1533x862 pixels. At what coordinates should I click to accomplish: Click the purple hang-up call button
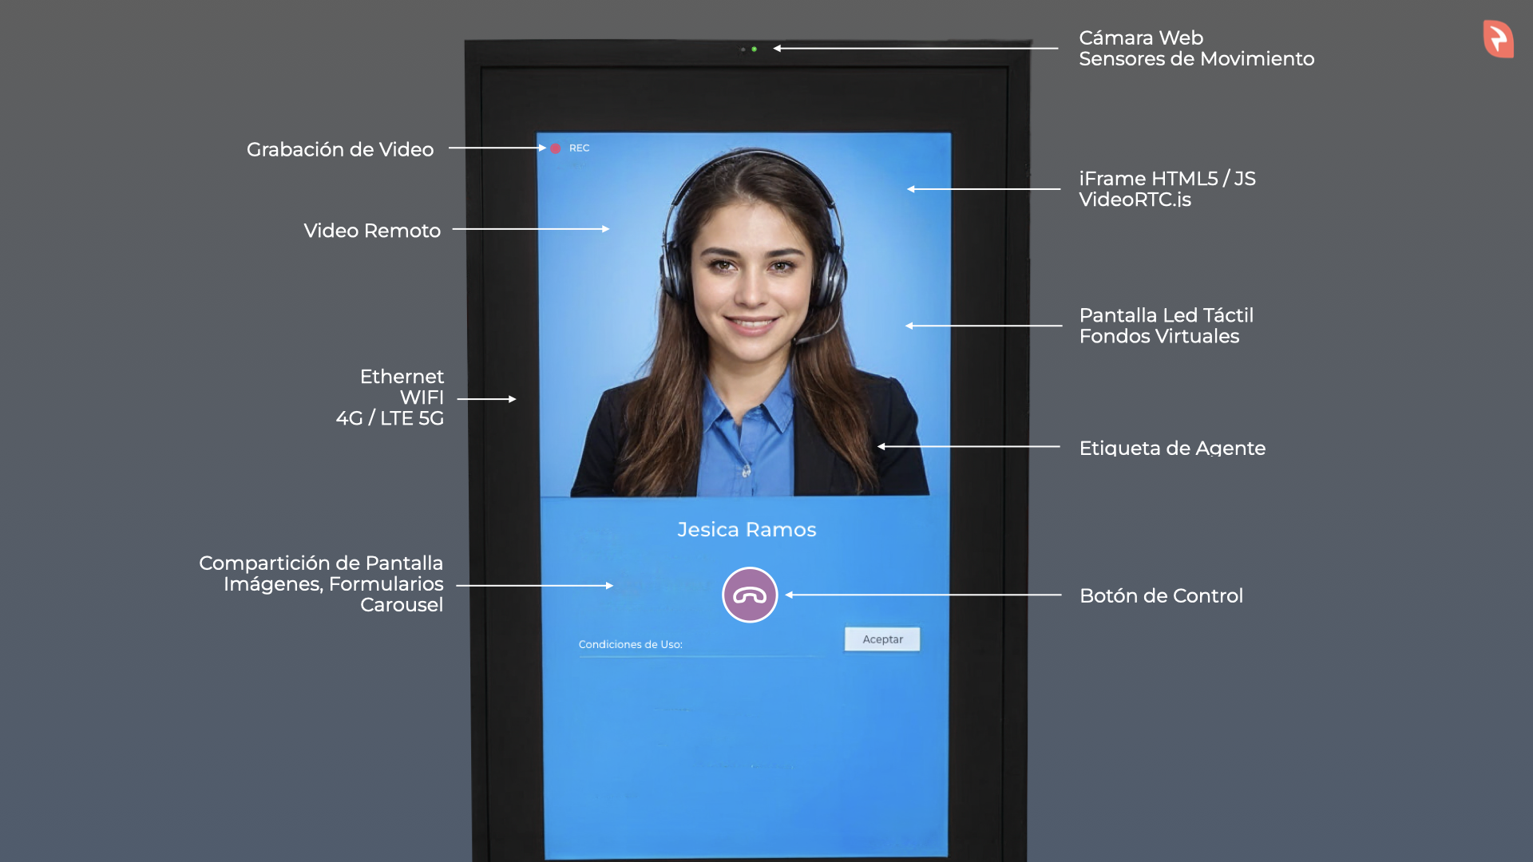(x=750, y=595)
